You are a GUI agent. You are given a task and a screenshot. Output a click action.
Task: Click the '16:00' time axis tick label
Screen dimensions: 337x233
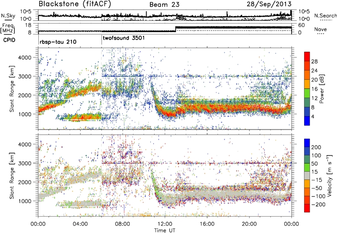207,224
